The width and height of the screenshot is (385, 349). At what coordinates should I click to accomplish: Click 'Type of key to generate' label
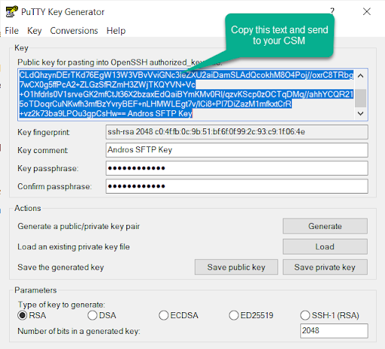pos(62,305)
